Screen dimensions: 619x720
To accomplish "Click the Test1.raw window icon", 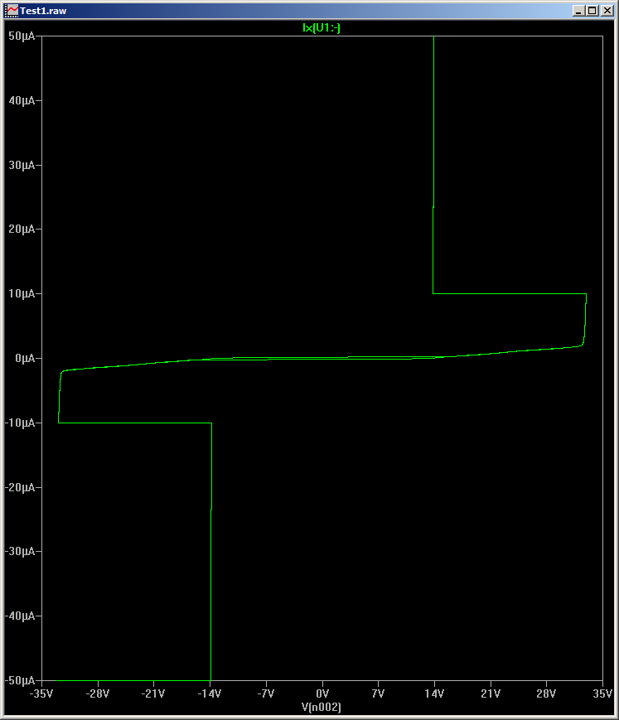I will click(11, 11).
